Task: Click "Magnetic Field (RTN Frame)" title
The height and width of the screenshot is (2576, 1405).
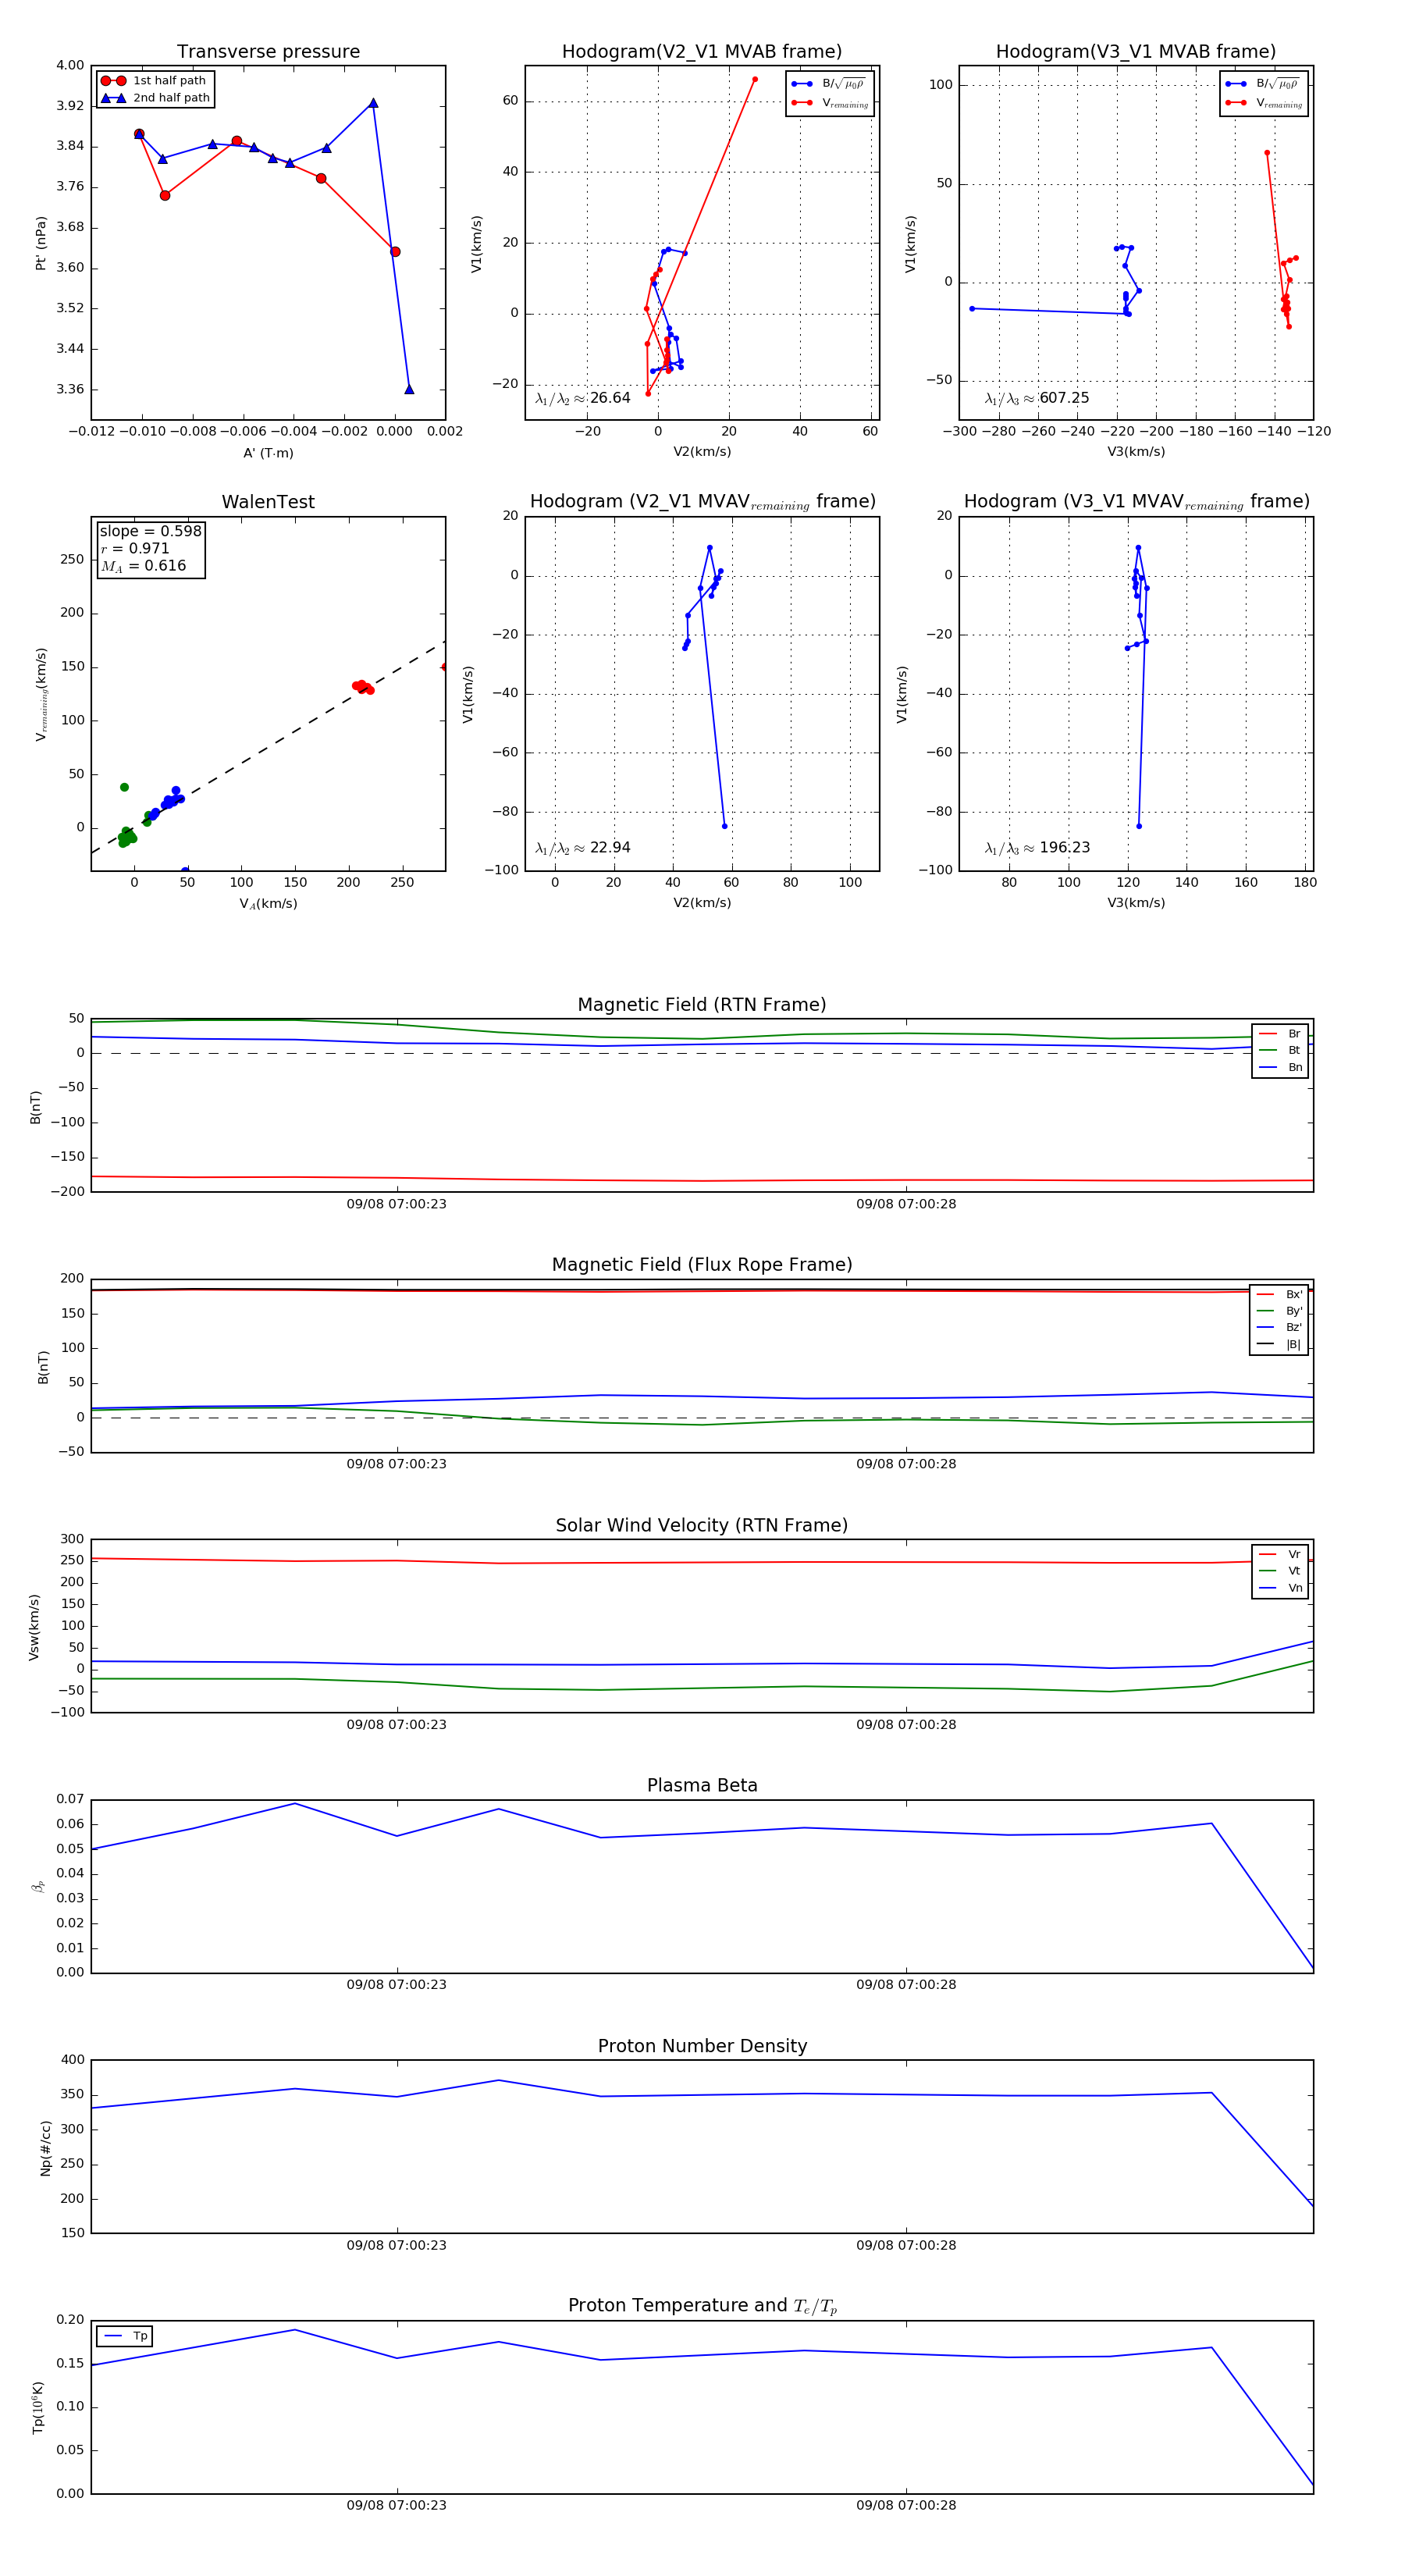Action: [702, 1005]
